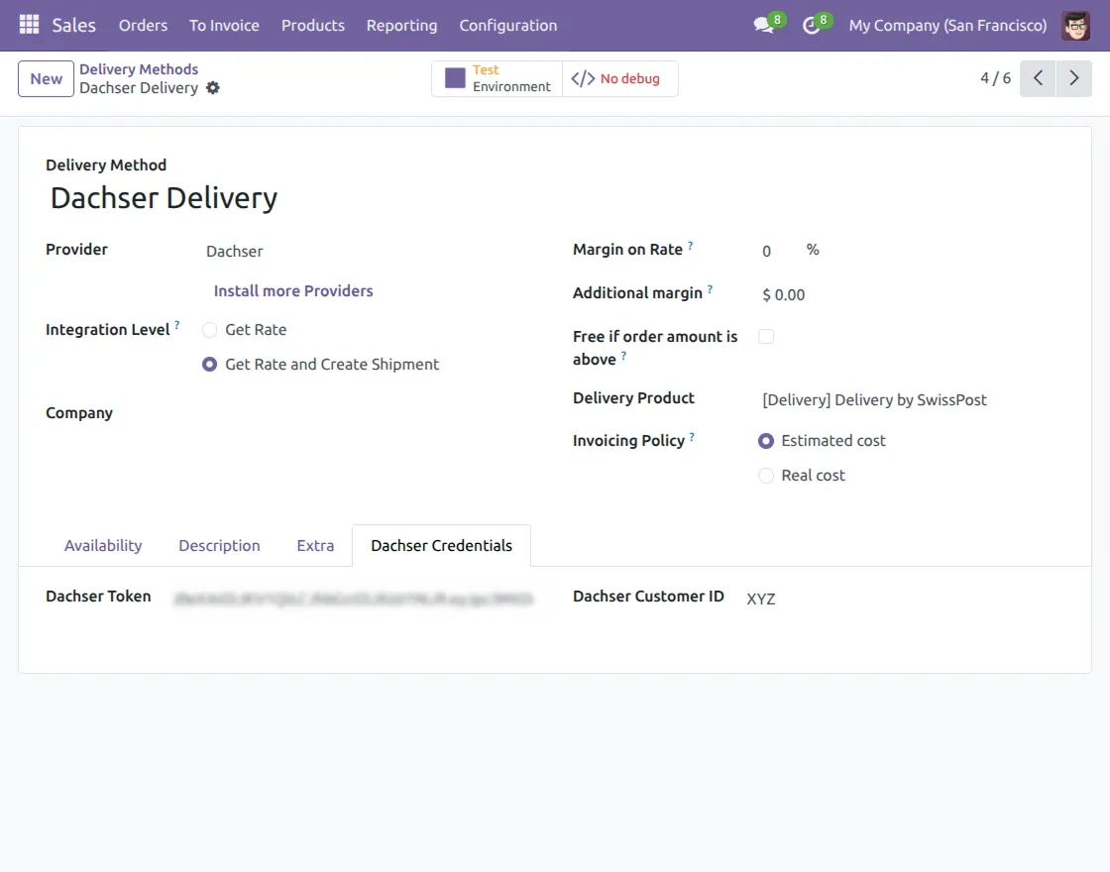Click the Sales app title
The width and height of the screenshot is (1110, 872).
[x=73, y=26]
